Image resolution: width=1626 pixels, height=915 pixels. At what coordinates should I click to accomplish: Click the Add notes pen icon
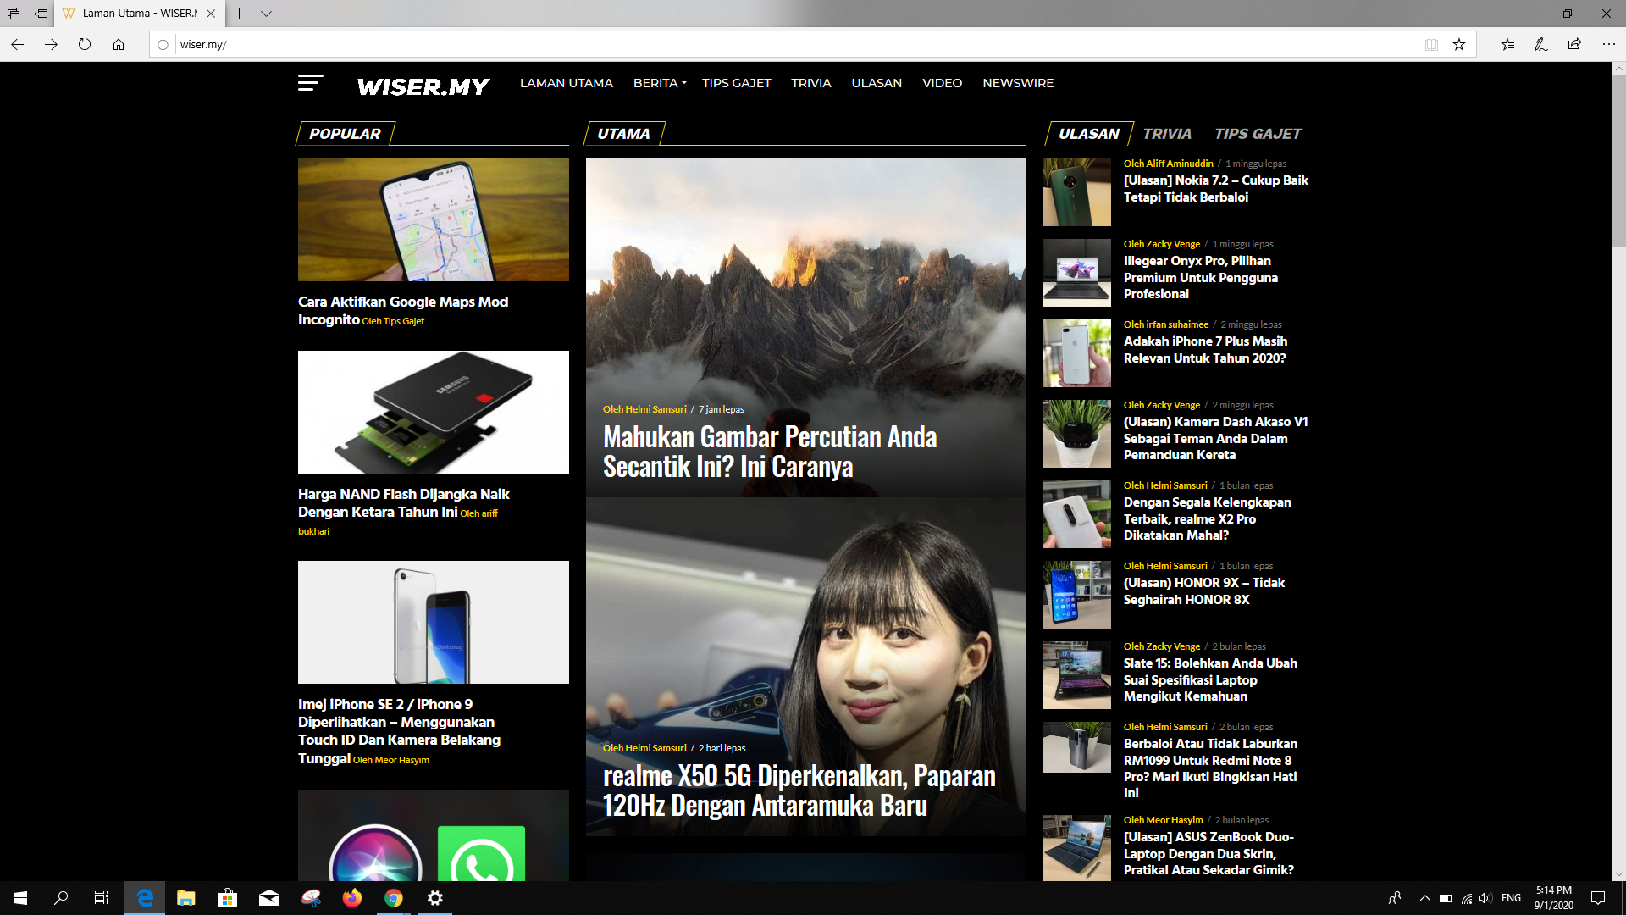coord(1541,44)
